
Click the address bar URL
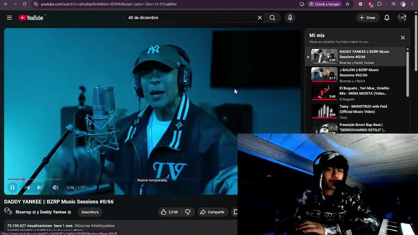coord(109,4)
